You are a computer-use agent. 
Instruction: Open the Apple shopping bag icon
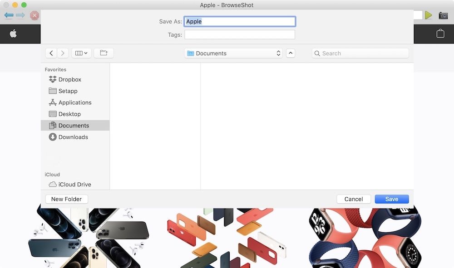pyautogui.click(x=440, y=34)
